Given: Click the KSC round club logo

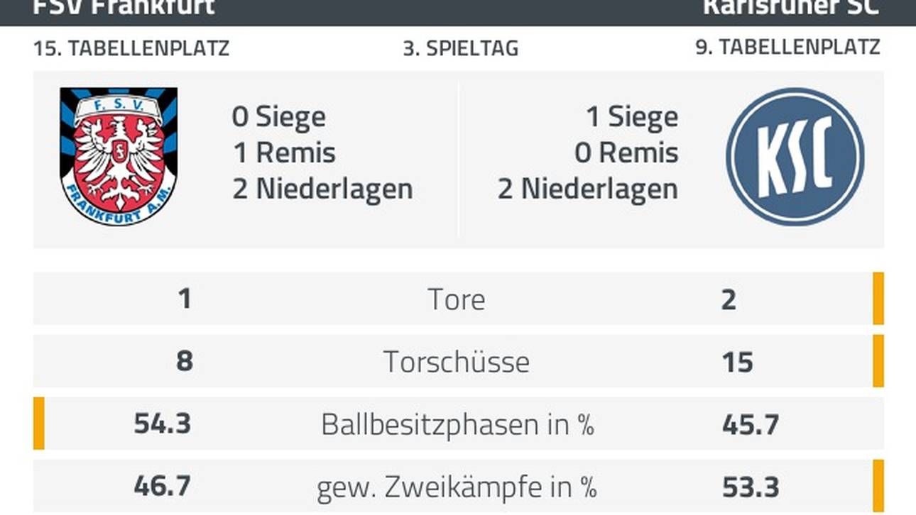Looking at the screenshot, I should tap(795, 157).
